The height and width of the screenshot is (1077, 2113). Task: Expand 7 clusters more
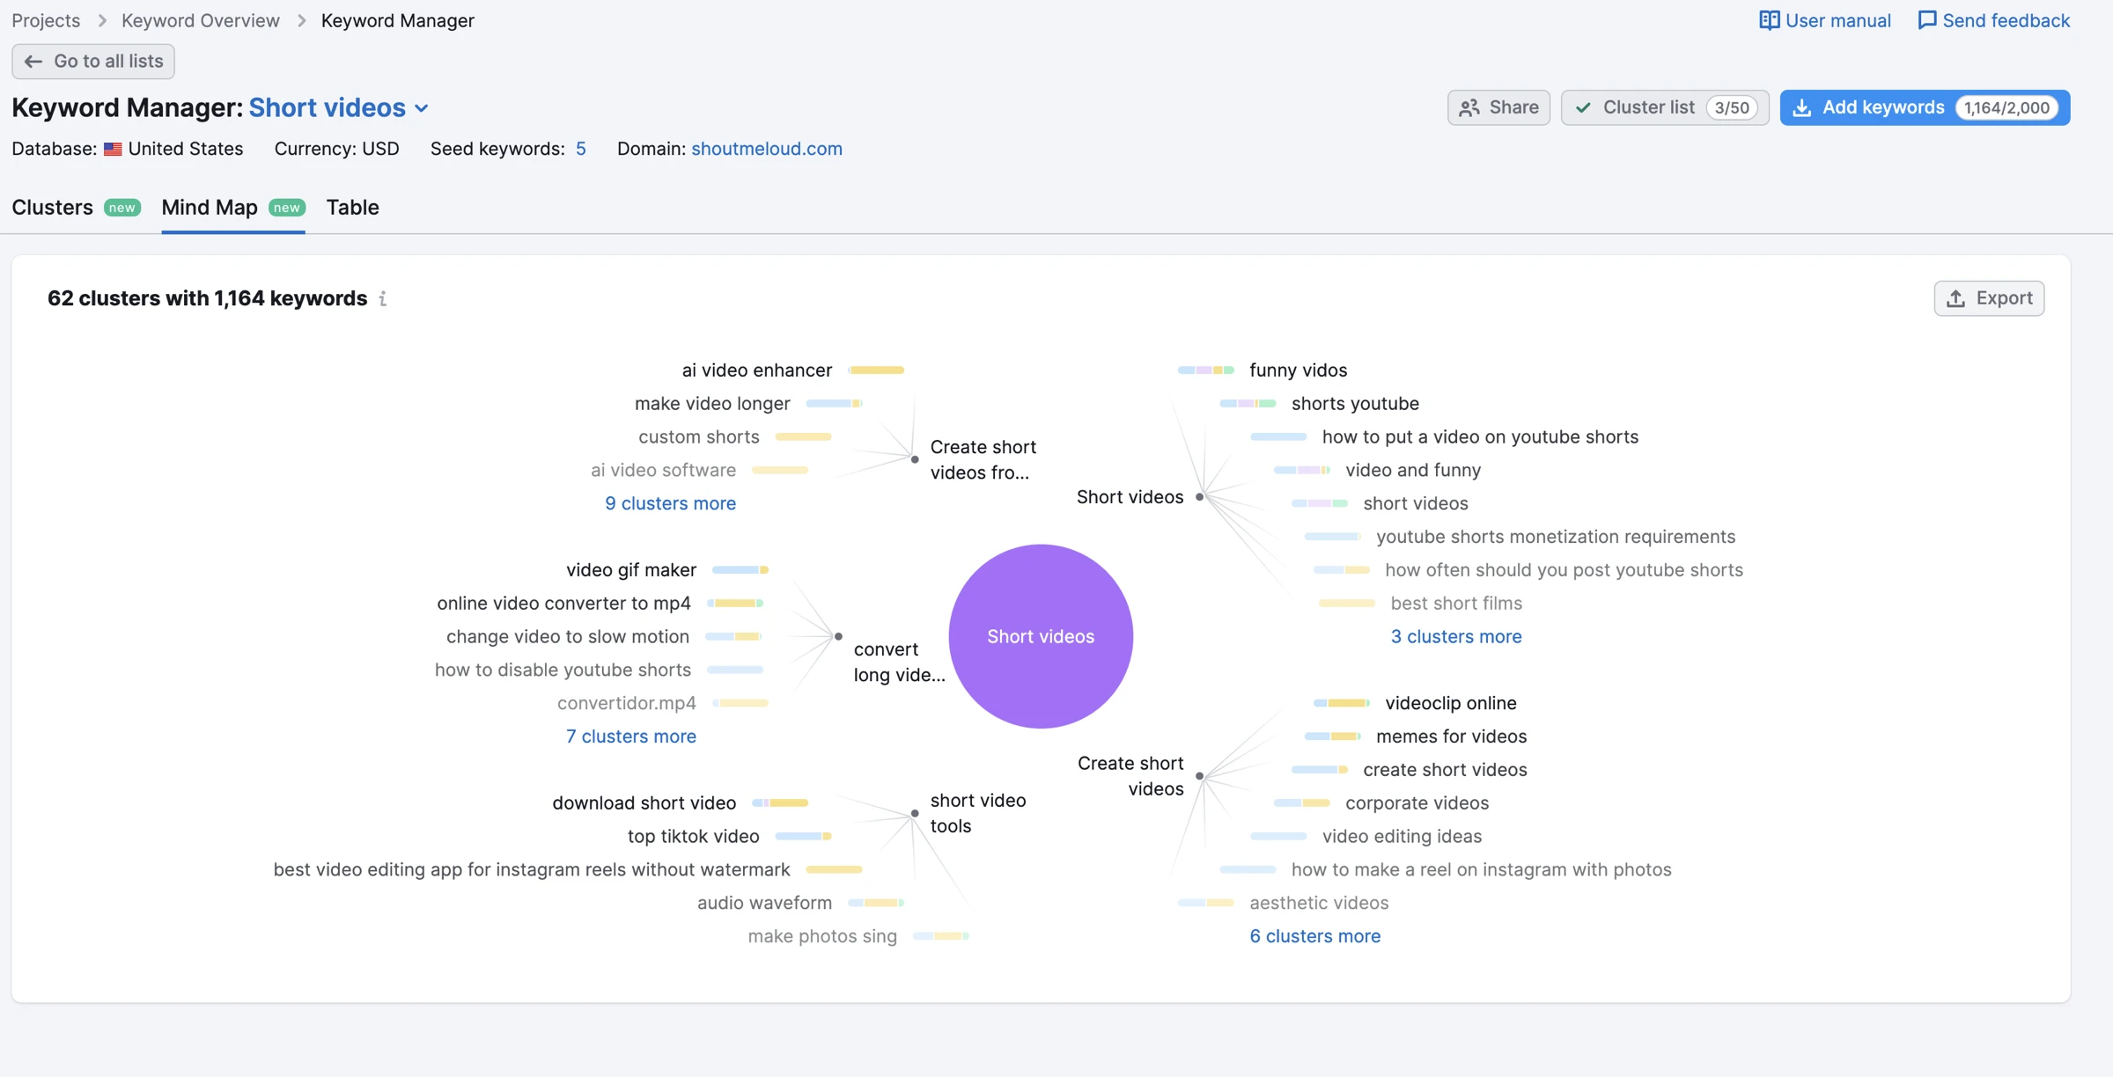[630, 736]
